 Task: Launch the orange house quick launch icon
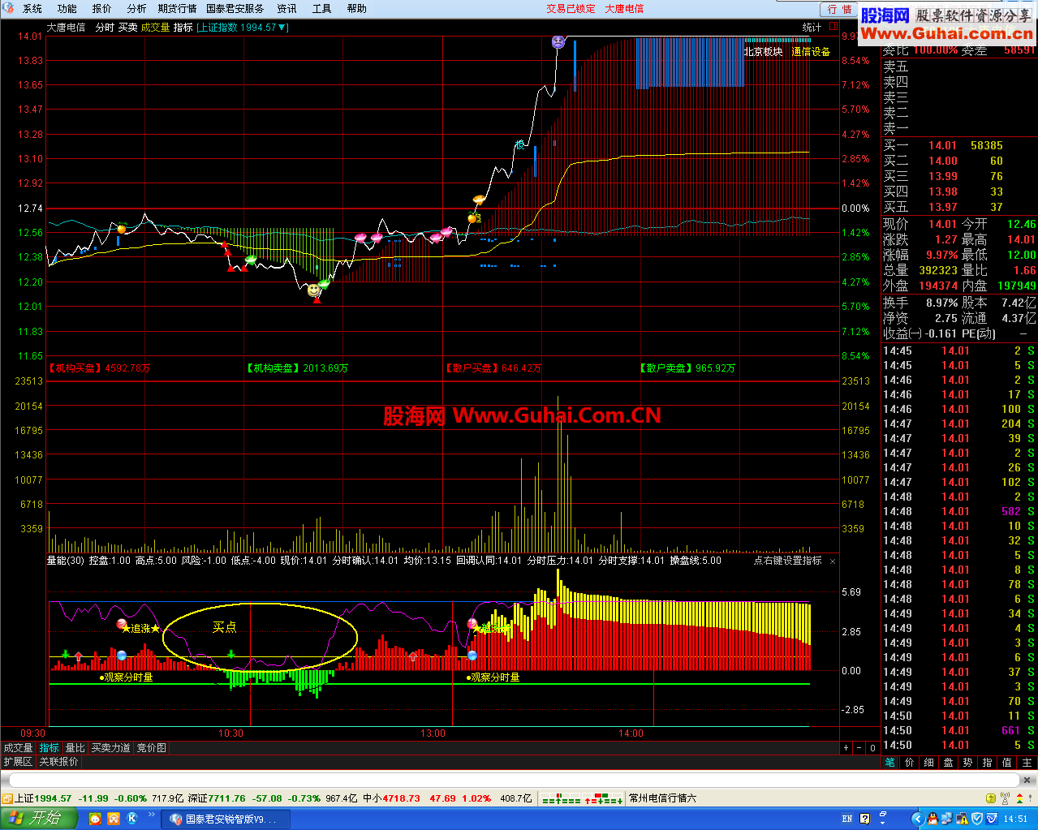pos(114,819)
